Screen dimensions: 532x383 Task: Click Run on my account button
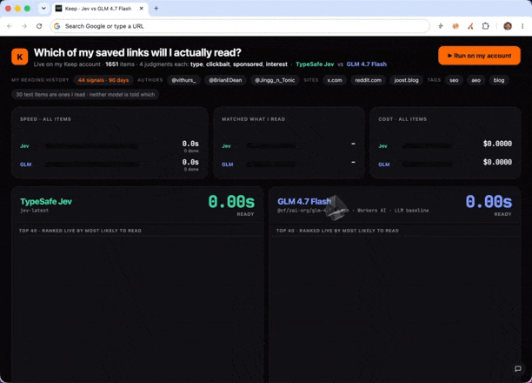click(x=479, y=56)
